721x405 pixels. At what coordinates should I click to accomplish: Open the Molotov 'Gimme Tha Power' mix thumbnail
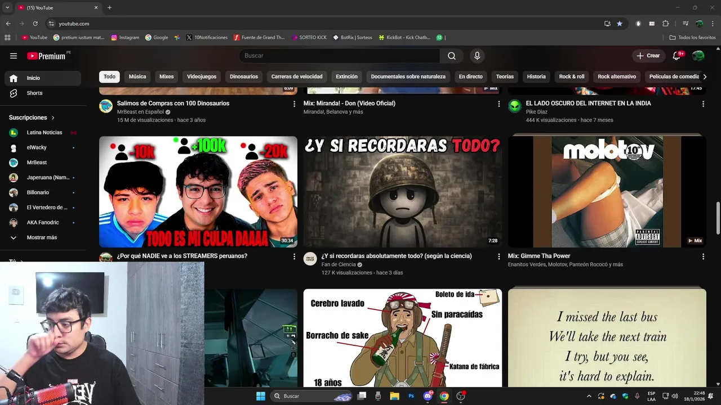(607, 192)
